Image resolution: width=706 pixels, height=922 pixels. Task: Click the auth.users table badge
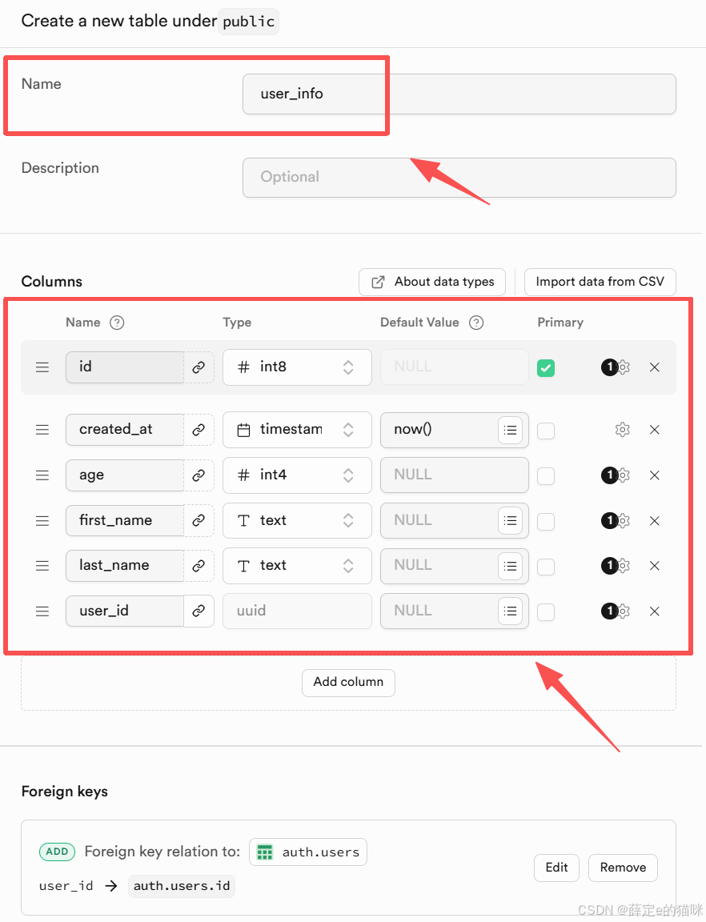coord(308,852)
